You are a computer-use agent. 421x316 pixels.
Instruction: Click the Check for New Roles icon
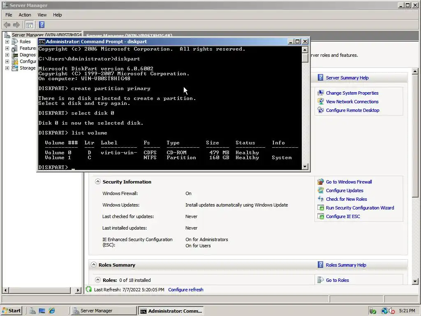pyautogui.click(x=321, y=199)
